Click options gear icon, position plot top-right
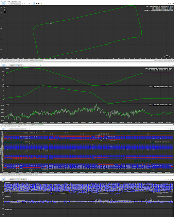The width and height of the screenshot is (174, 217). 173,65
